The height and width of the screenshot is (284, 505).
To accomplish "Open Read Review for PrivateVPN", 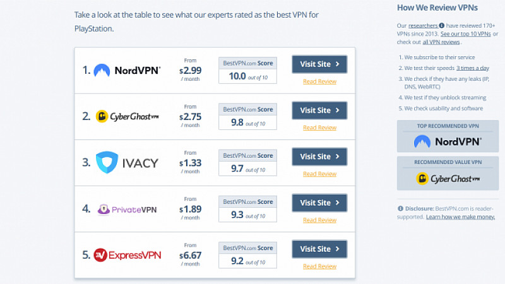I will 319,220.
